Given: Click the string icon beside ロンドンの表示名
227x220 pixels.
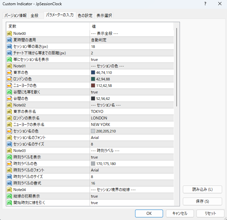Looking at the screenshot, I should click(x=9, y=118).
